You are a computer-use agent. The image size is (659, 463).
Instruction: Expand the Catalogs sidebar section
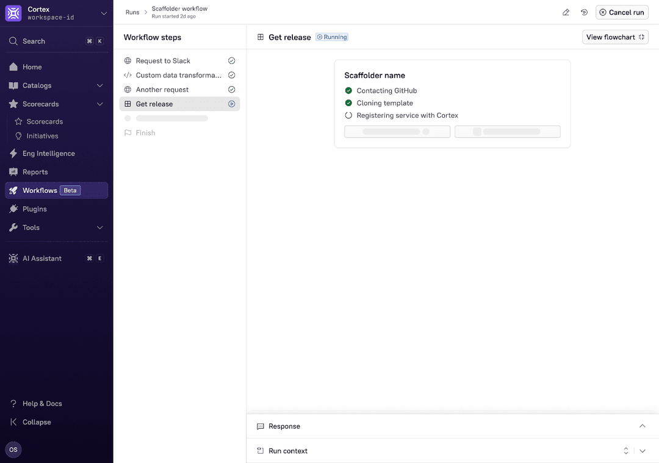[99, 85]
